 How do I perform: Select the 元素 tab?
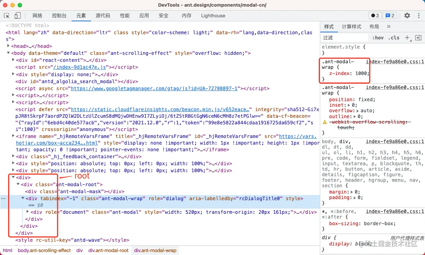(81, 16)
